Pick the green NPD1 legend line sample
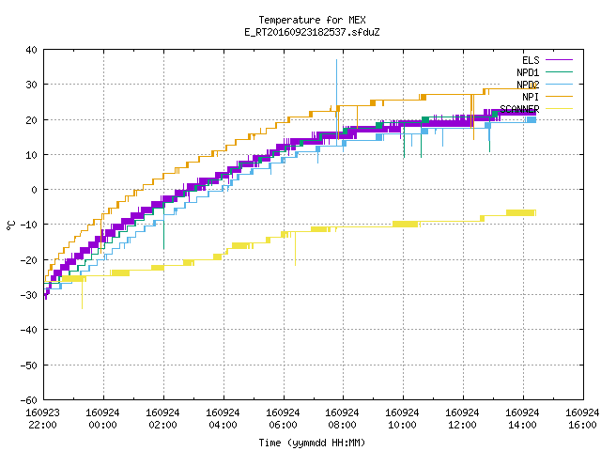 [x=559, y=71]
